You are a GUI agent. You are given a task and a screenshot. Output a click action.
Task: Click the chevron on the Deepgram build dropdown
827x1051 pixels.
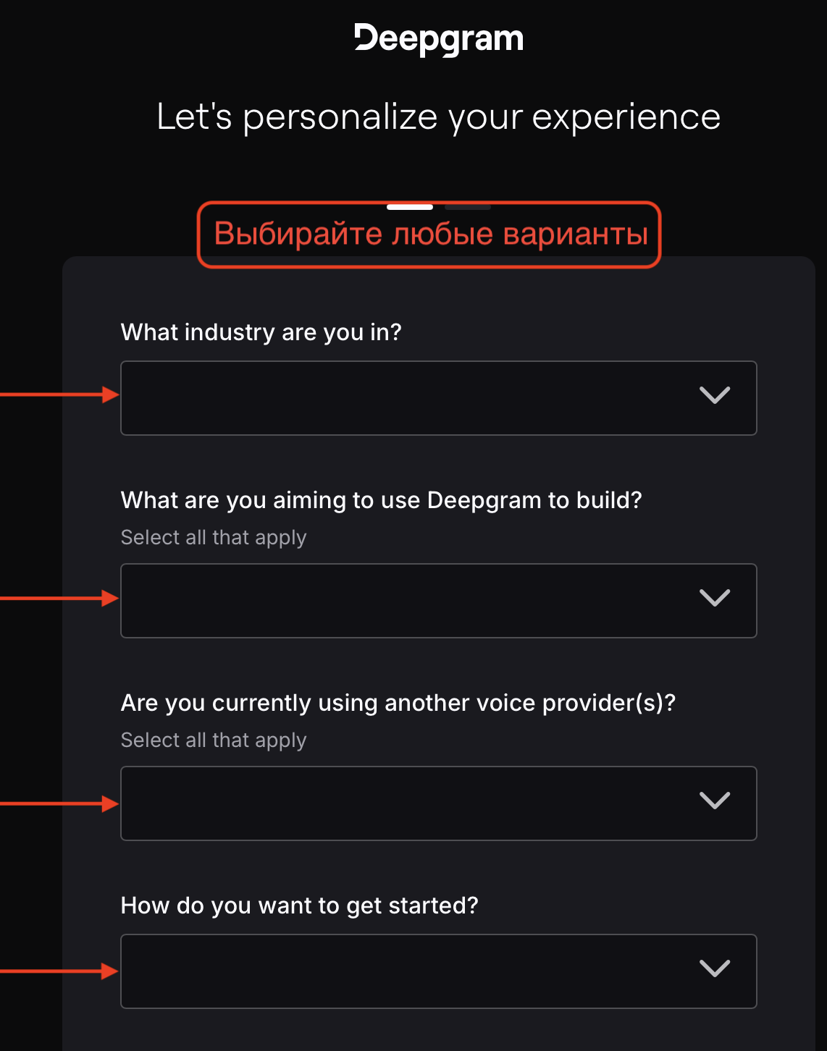[715, 599]
